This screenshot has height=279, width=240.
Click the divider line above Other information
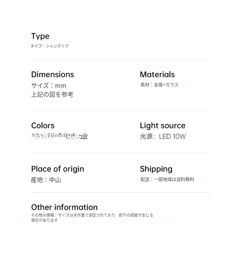tap(120, 192)
